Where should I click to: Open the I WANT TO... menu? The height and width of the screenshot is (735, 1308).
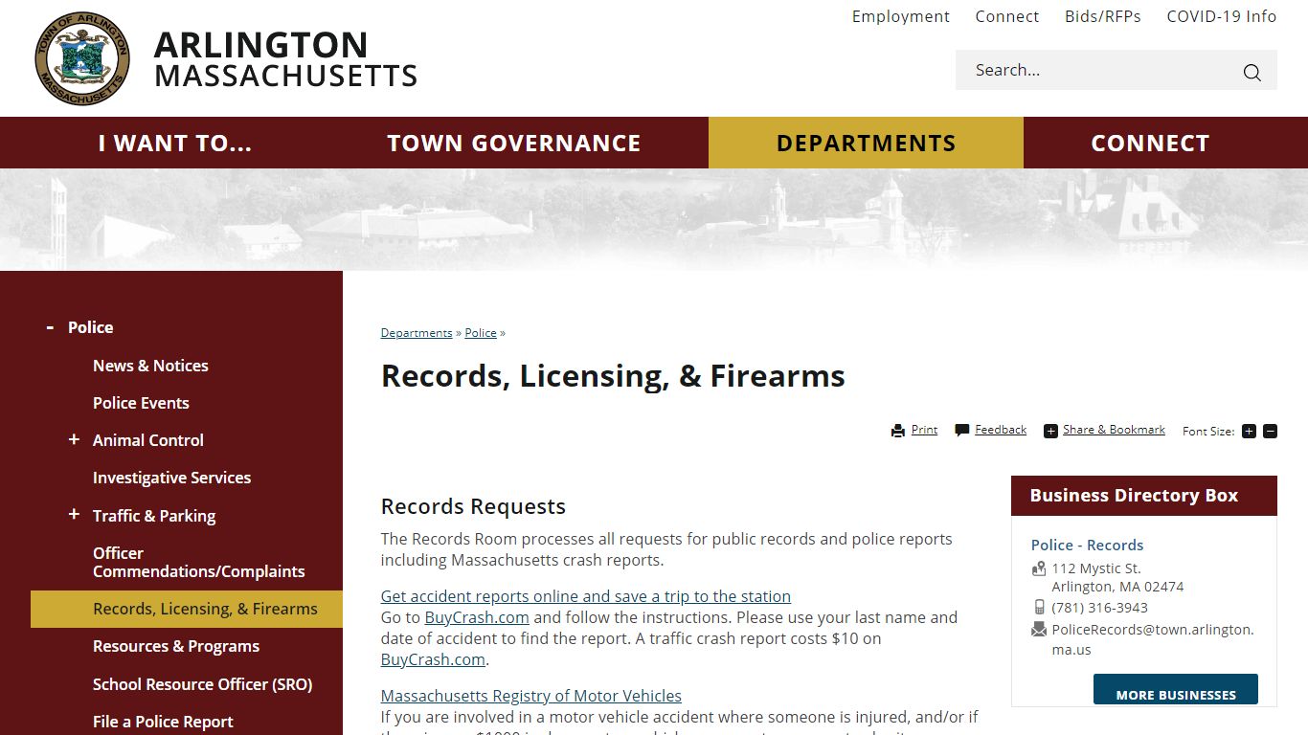[x=175, y=143]
